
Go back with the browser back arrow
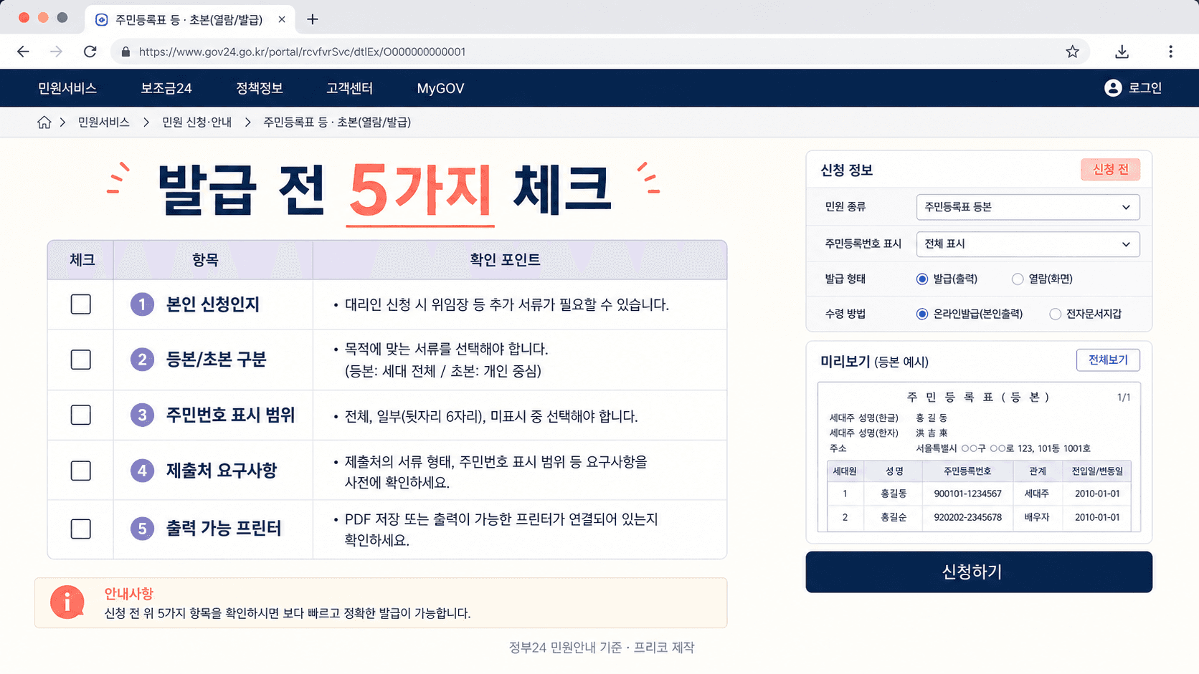click(x=23, y=52)
